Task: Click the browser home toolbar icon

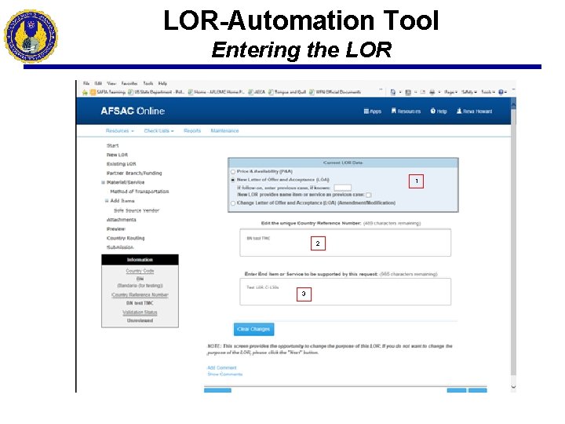Action: 393,93
